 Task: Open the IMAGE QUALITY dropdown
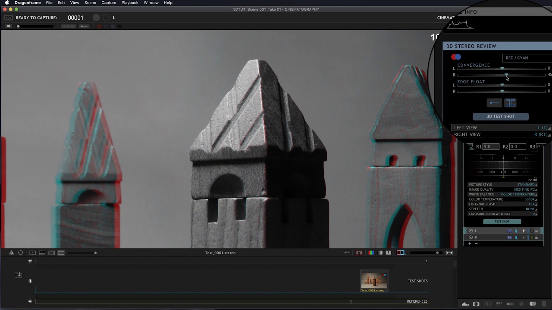tap(503, 189)
